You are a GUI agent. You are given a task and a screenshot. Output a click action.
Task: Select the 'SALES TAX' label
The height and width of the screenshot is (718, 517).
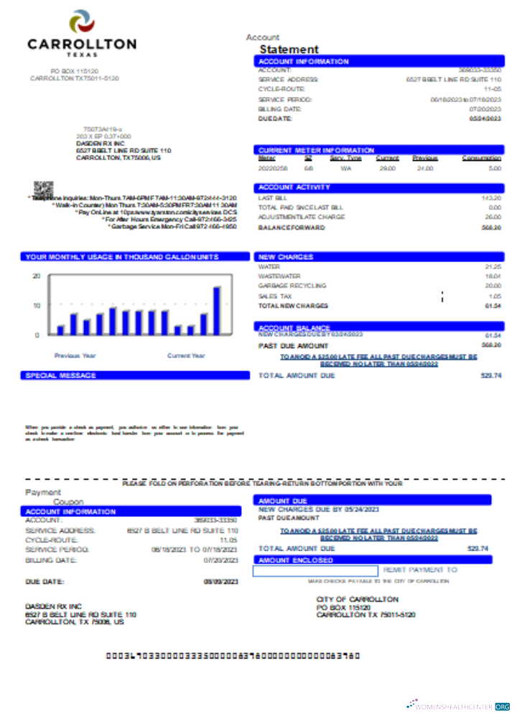pos(275,297)
